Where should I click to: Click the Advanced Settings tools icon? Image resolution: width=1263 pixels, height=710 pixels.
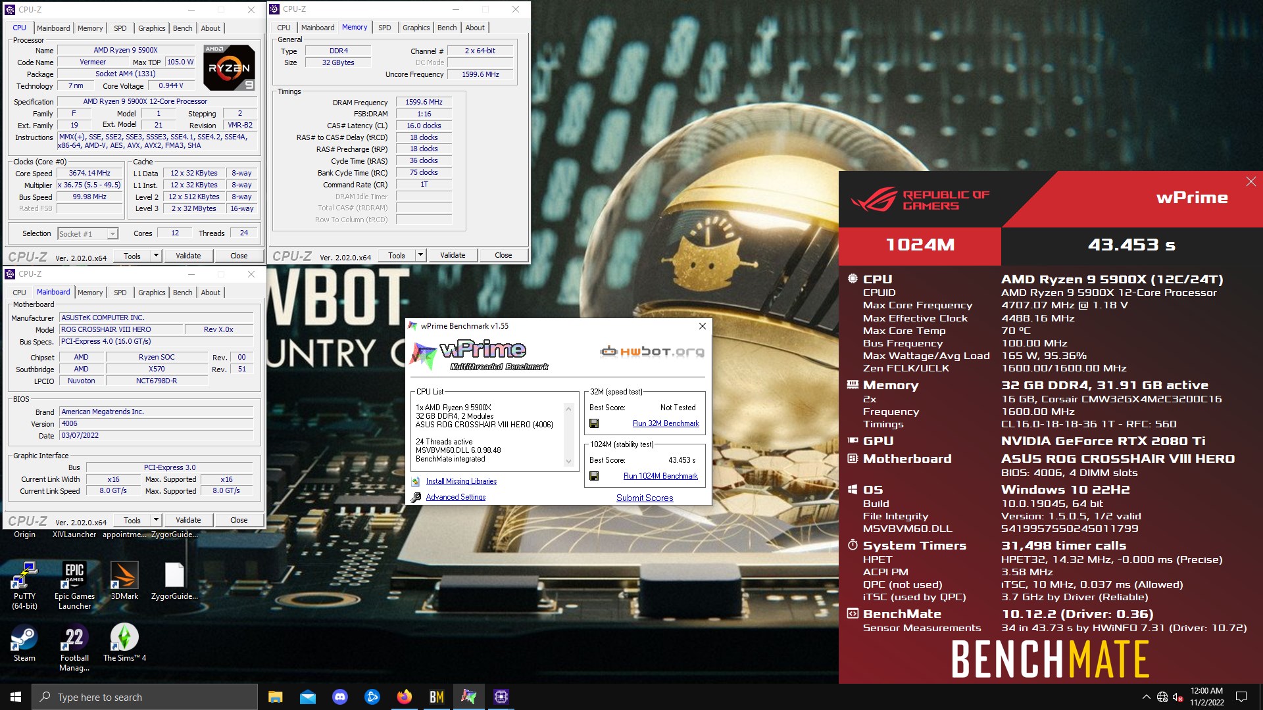click(x=416, y=498)
